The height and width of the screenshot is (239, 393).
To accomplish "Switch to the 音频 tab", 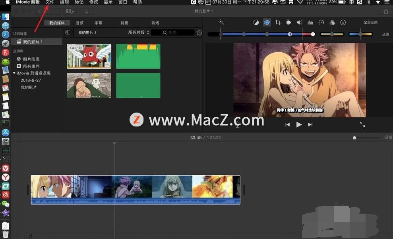I will pos(80,23).
